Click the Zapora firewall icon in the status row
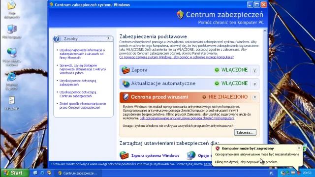Viewport: 315px width, 177px height. [126, 70]
